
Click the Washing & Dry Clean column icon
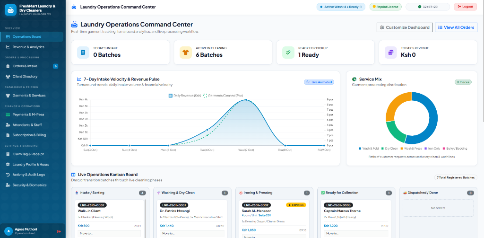[158, 193]
